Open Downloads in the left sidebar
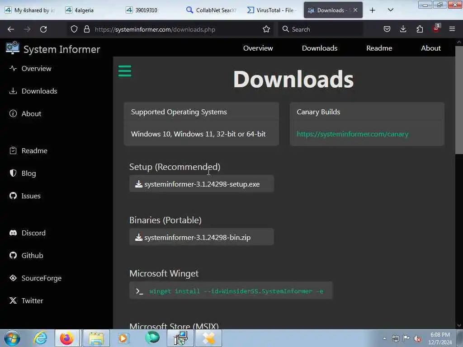 pos(33,91)
